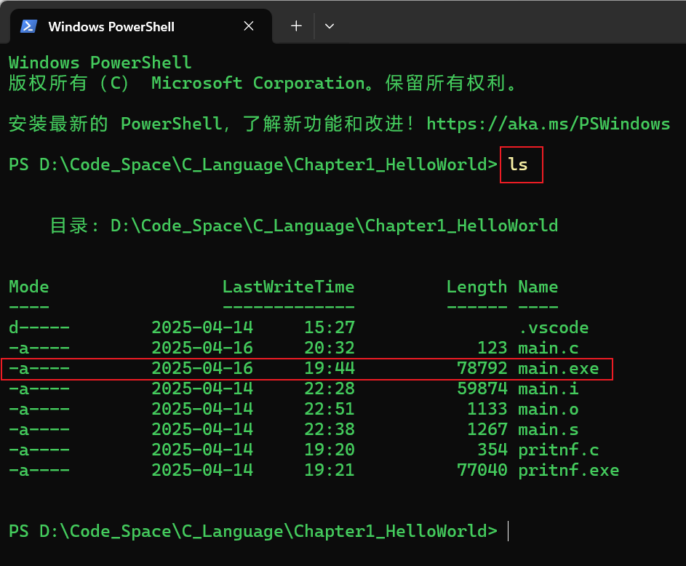Click the 1133 length value
Viewport: 686px width, 566px height.
pyautogui.click(x=487, y=409)
